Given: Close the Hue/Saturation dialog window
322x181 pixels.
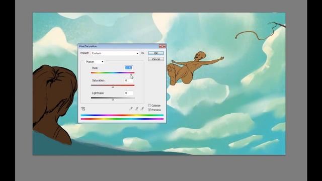Looking at the screenshot, I should (162, 46).
